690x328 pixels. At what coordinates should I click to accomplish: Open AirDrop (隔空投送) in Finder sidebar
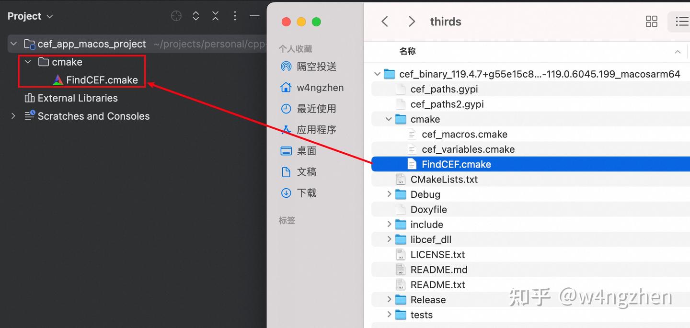point(307,67)
